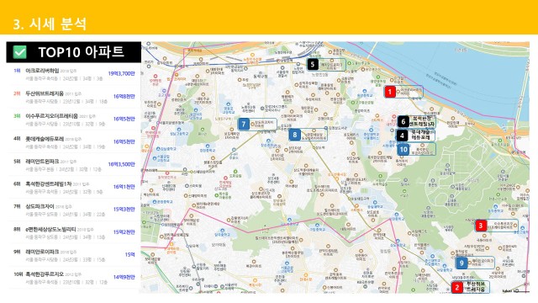Click the blue number 10 map marker
The height and width of the screenshot is (303, 538).
point(403,150)
